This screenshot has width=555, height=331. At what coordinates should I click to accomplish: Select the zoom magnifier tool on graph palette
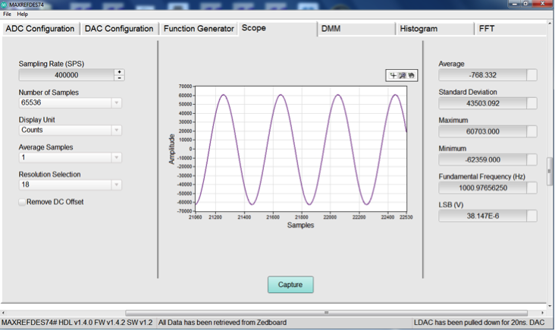coord(402,75)
